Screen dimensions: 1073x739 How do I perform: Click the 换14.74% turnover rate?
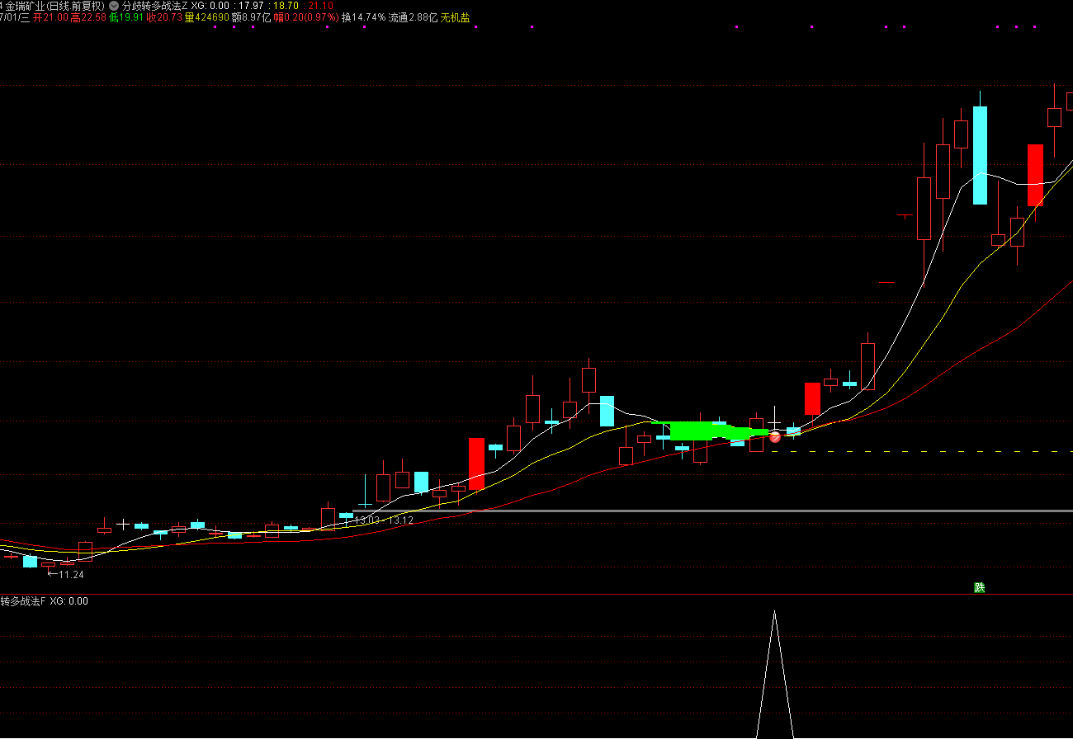pos(363,17)
